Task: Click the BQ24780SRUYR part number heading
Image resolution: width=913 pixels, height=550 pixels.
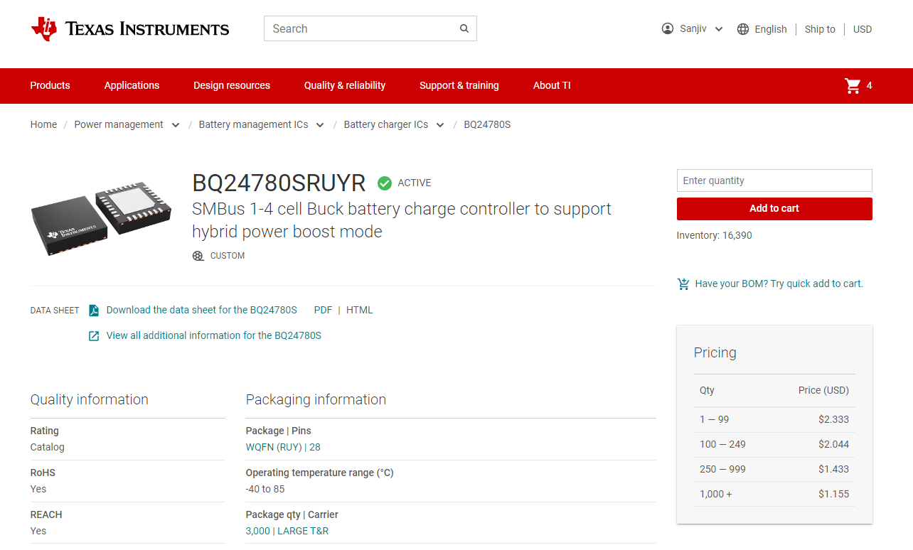Action: tap(279, 183)
